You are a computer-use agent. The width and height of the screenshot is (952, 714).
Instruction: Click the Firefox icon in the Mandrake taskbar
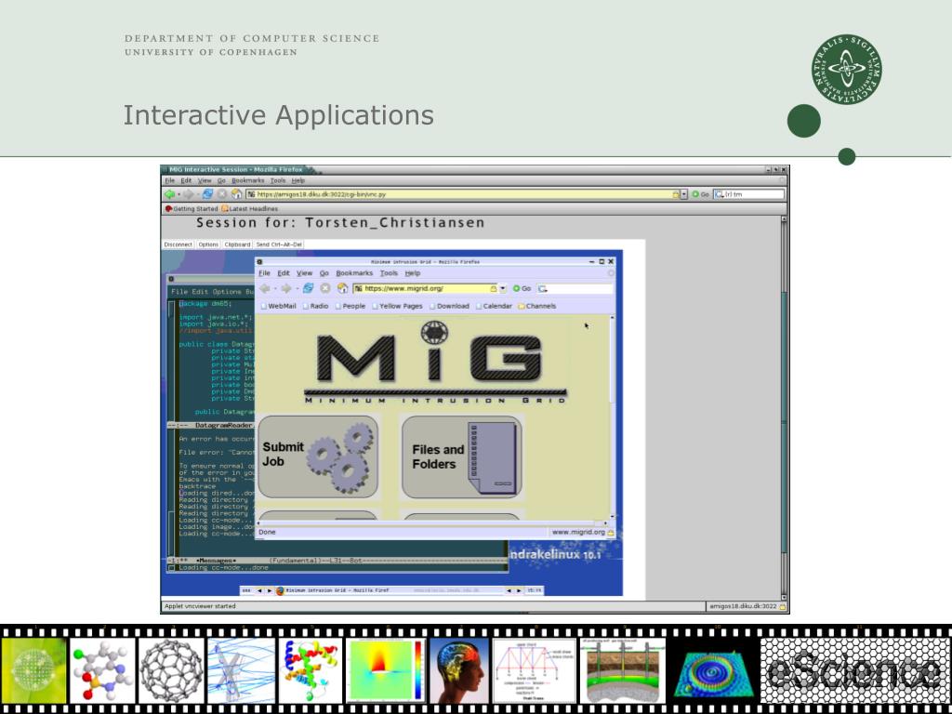coord(280,590)
